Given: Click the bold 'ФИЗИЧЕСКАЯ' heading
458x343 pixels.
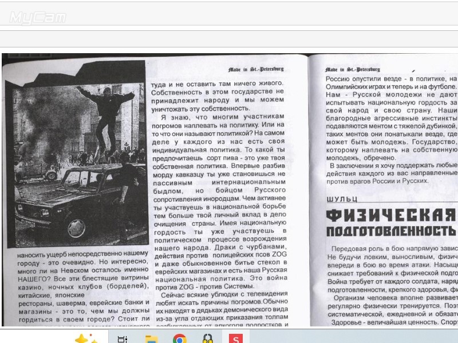Looking at the screenshot, I should (x=390, y=216).
